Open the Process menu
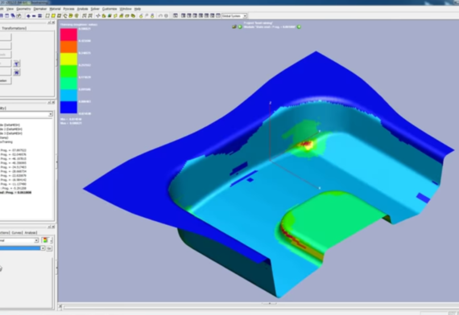 click(x=68, y=9)
